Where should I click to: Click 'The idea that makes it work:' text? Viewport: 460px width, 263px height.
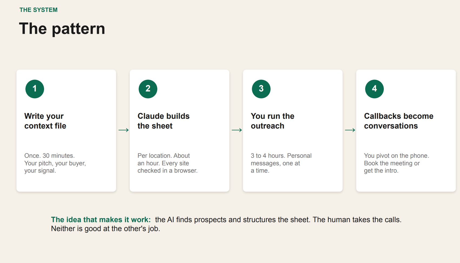coord(101,220)
